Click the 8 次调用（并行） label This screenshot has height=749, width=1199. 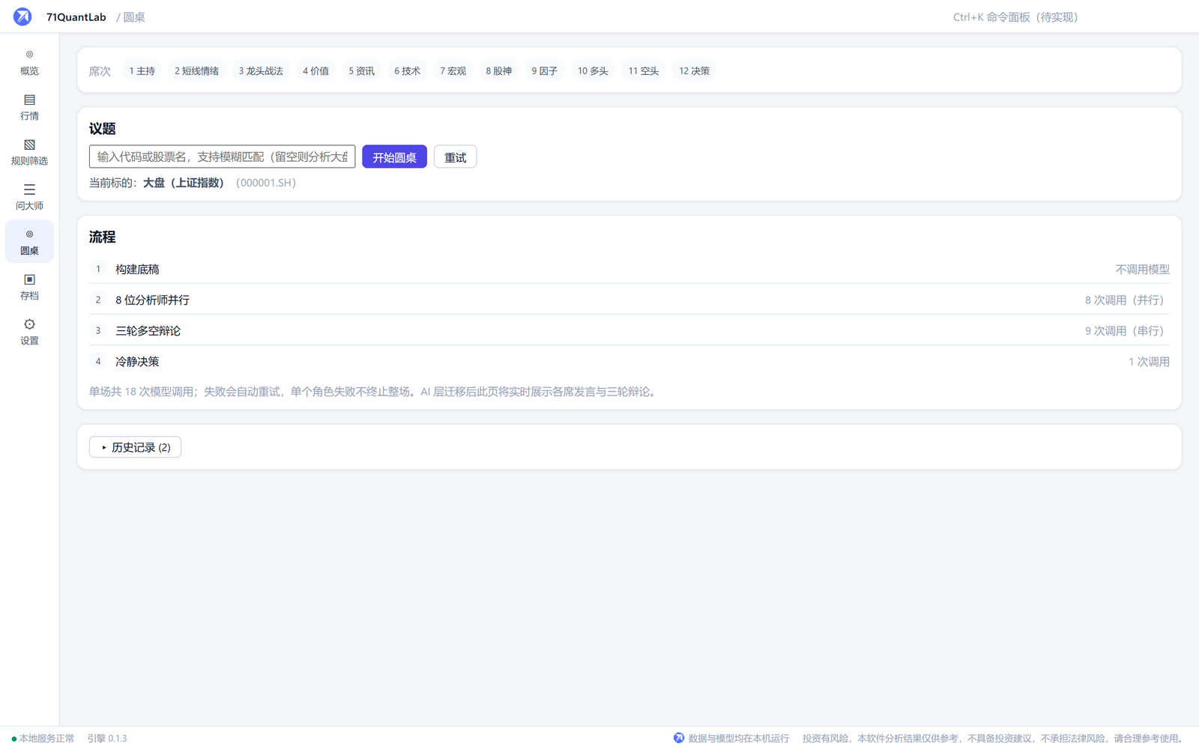[1127, 300]
